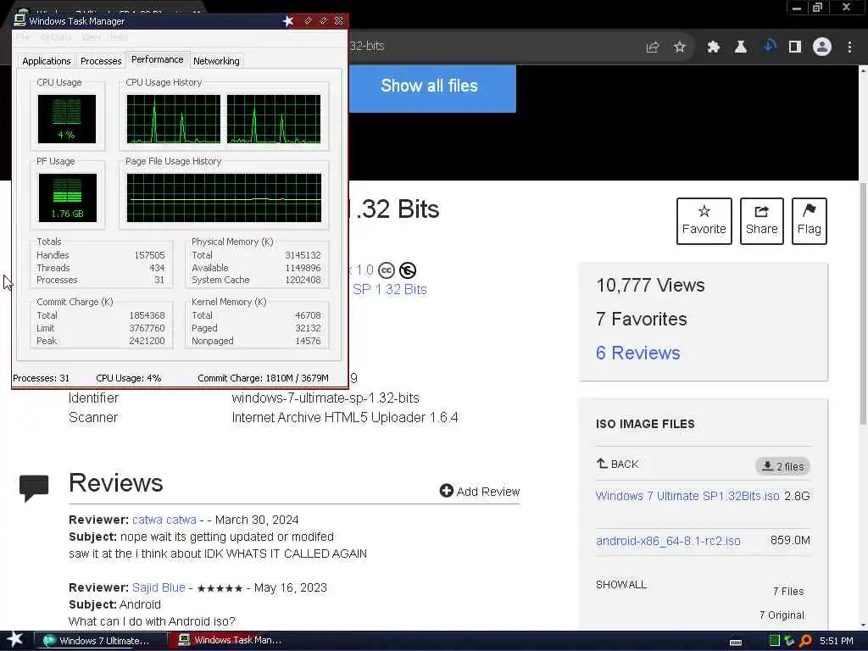Click the share page icon in address bar

coord(653,47)
